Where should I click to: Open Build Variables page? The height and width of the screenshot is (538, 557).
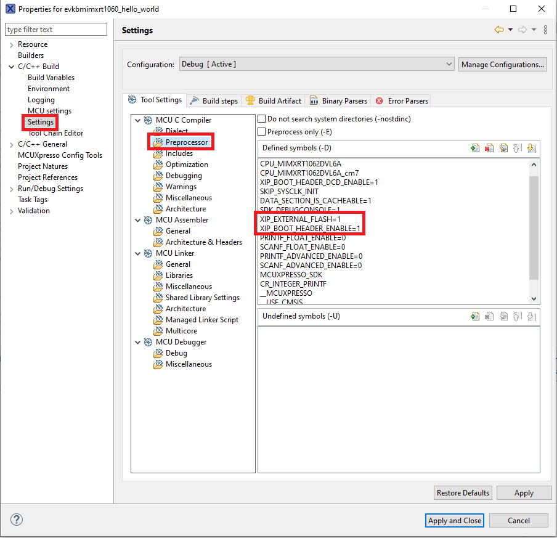pos(51,78)
